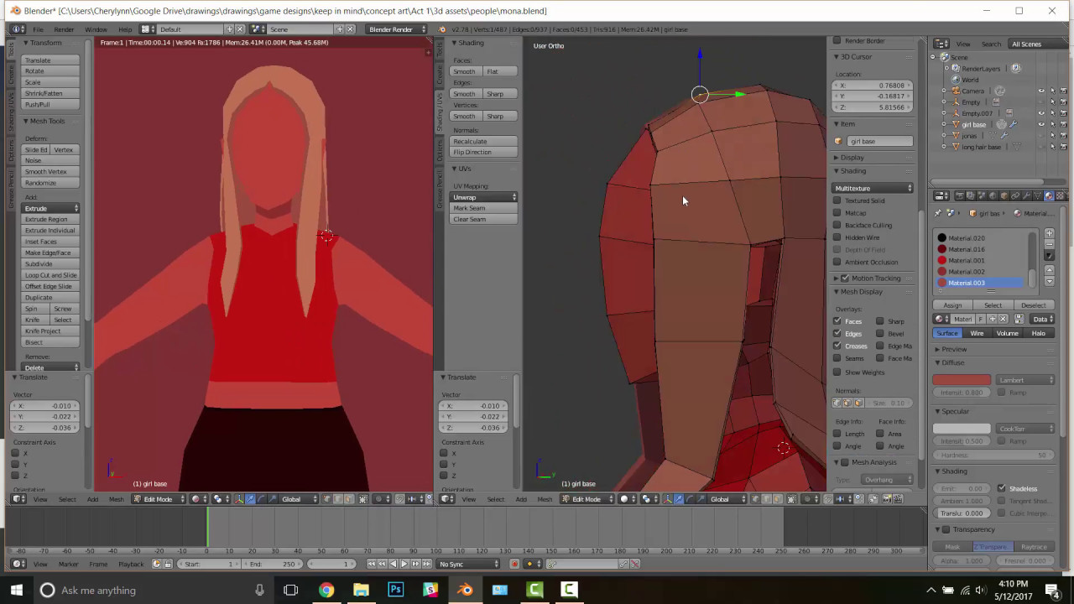Toggle the Hidden Wire checkbox
1074x604 pixels.
[x=837, y=237]
